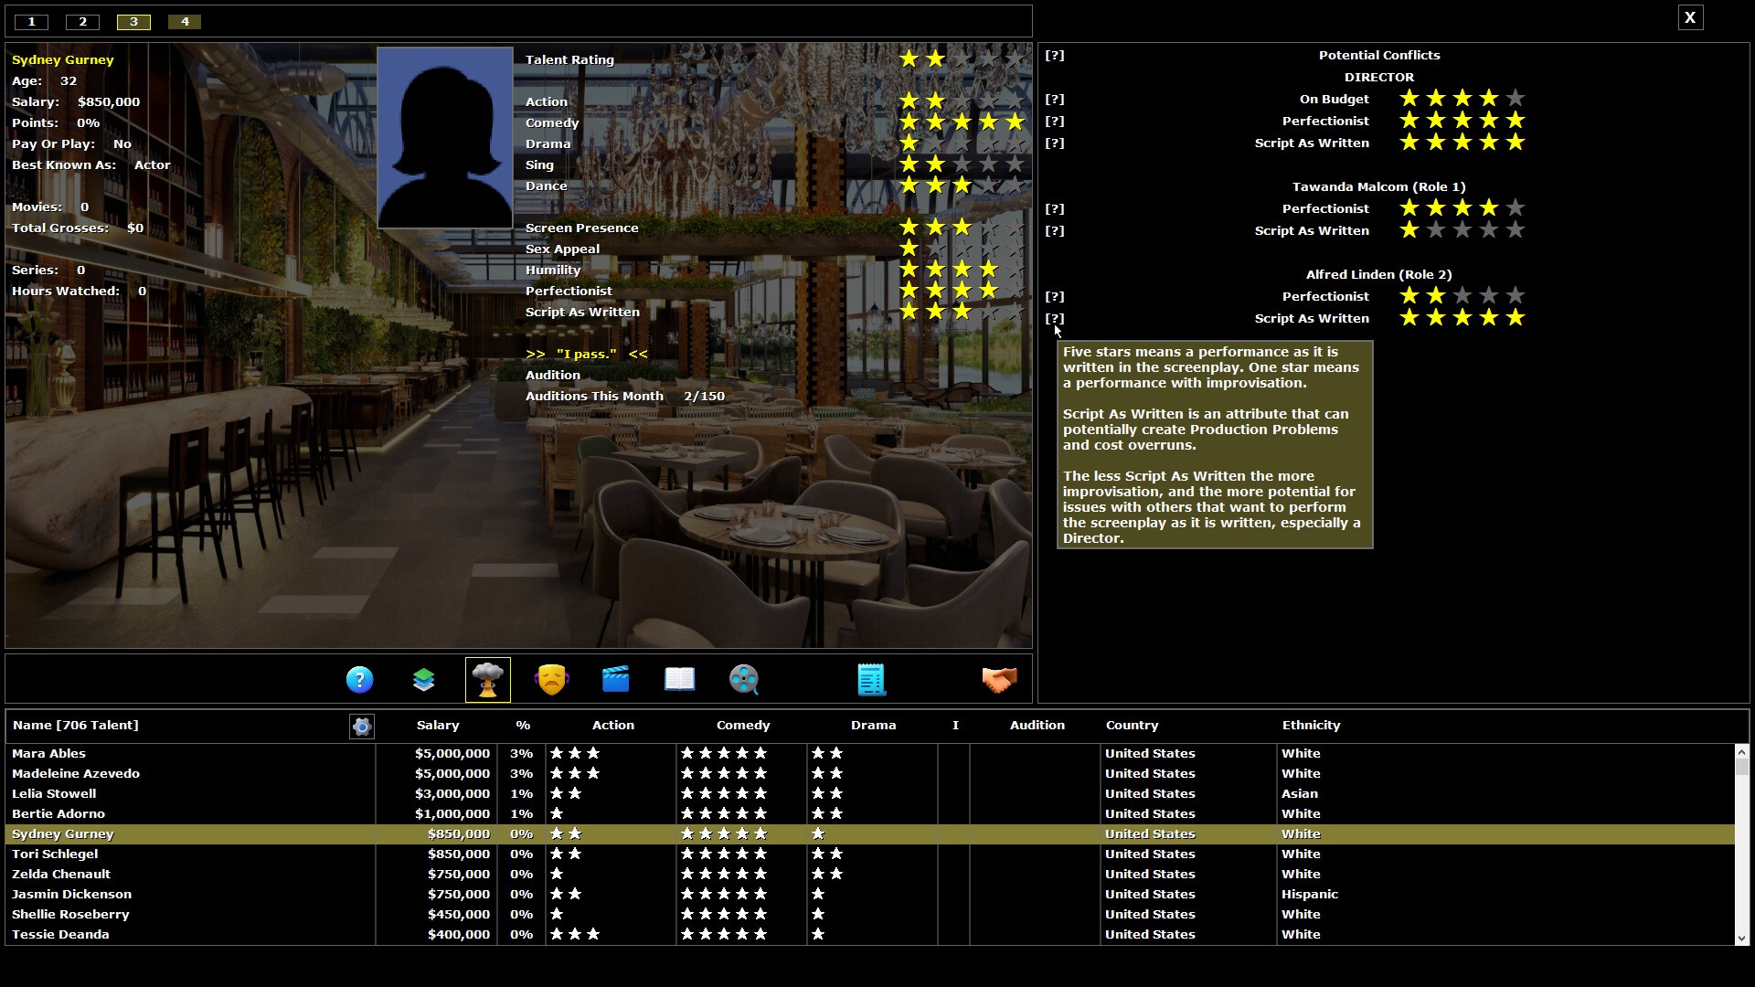Click the [?] beside Script As Written for Alfred Linden
This screenshot has height=987, width=1755.
point(1056,318)
